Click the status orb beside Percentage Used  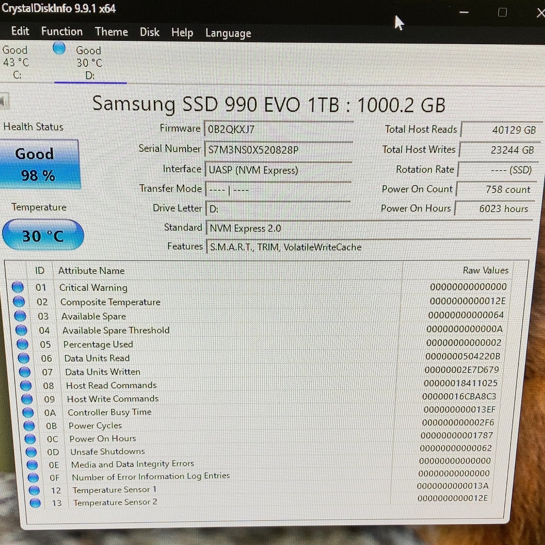pos(22,344)
